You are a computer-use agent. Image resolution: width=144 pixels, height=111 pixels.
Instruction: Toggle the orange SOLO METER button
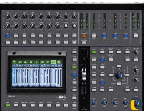coord(84,36)
